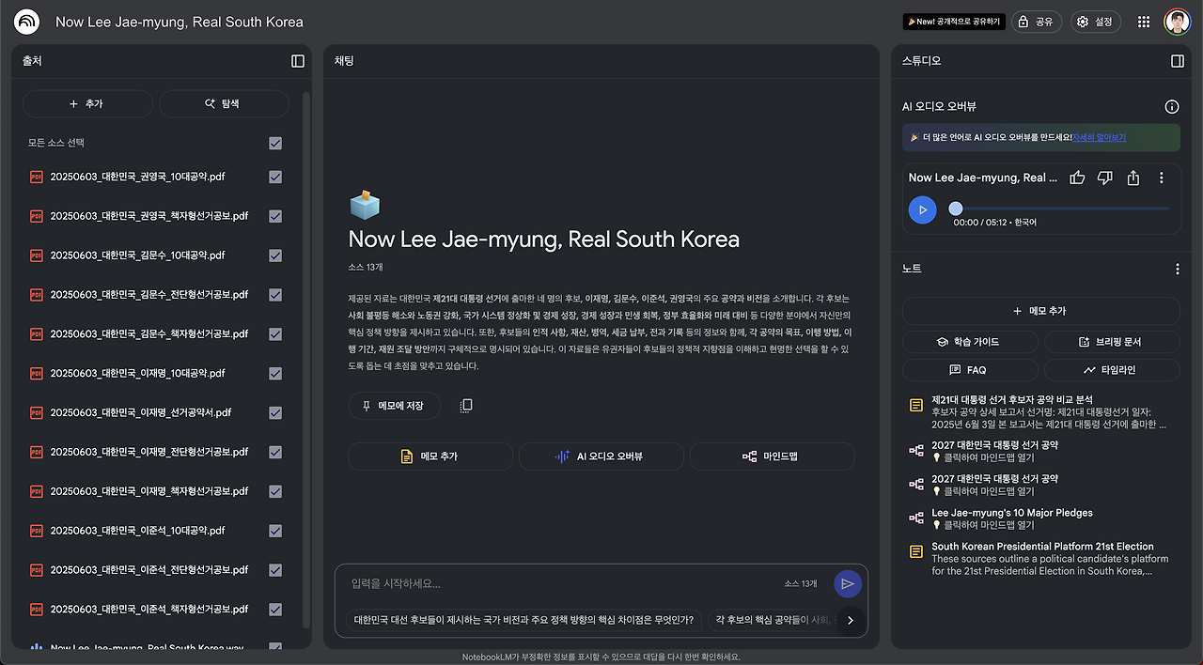Screen dimensions: 1203x665
Task: Dislike the audio overview with thumbs down
Action: [1104, 177]
